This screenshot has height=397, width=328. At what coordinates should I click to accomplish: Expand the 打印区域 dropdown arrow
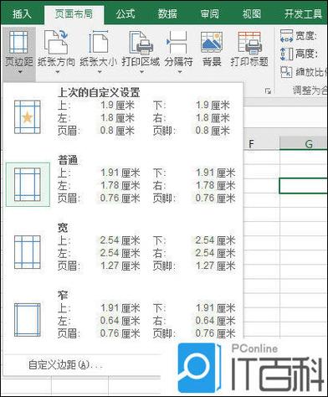(x=141, y=72)
